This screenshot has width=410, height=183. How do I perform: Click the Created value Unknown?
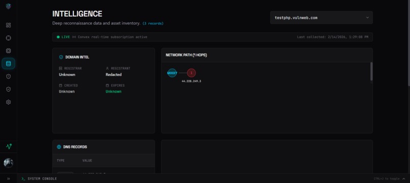pos(67,91)
